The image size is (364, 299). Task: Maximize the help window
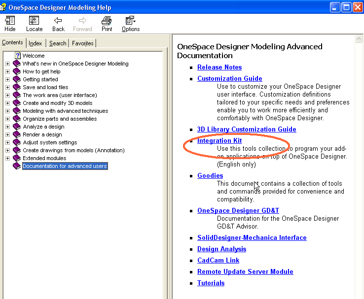346,7
